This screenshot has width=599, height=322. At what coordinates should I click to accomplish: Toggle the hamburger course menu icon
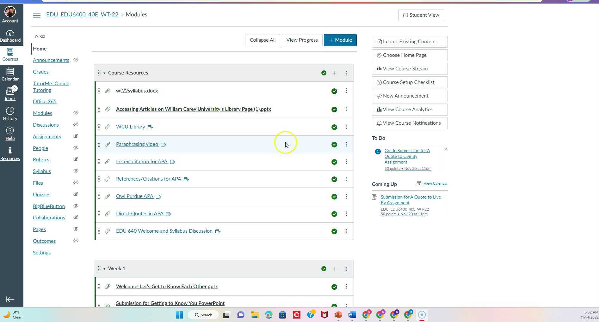[37, 15]
